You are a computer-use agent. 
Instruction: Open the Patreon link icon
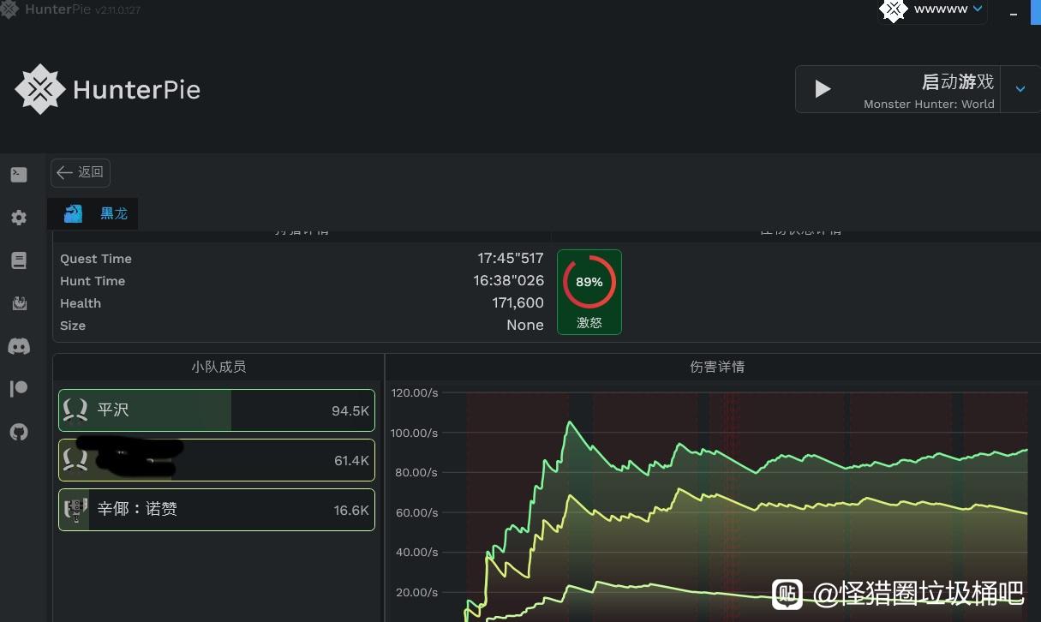point(19,389)
